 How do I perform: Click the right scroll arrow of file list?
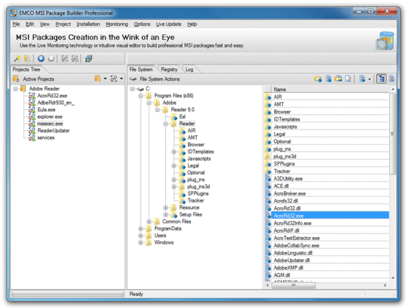385,285
